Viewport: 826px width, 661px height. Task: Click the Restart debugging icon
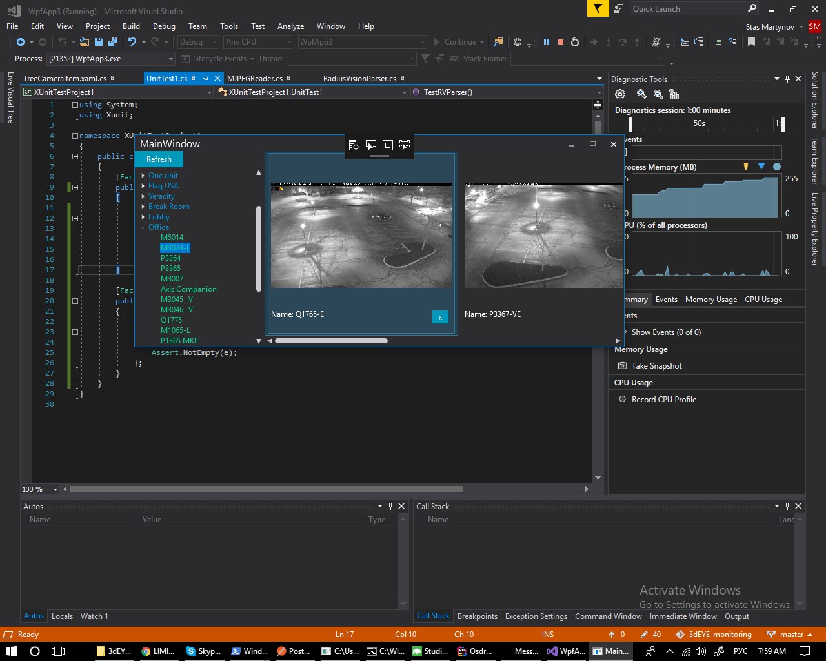click(x=575, y=42)
